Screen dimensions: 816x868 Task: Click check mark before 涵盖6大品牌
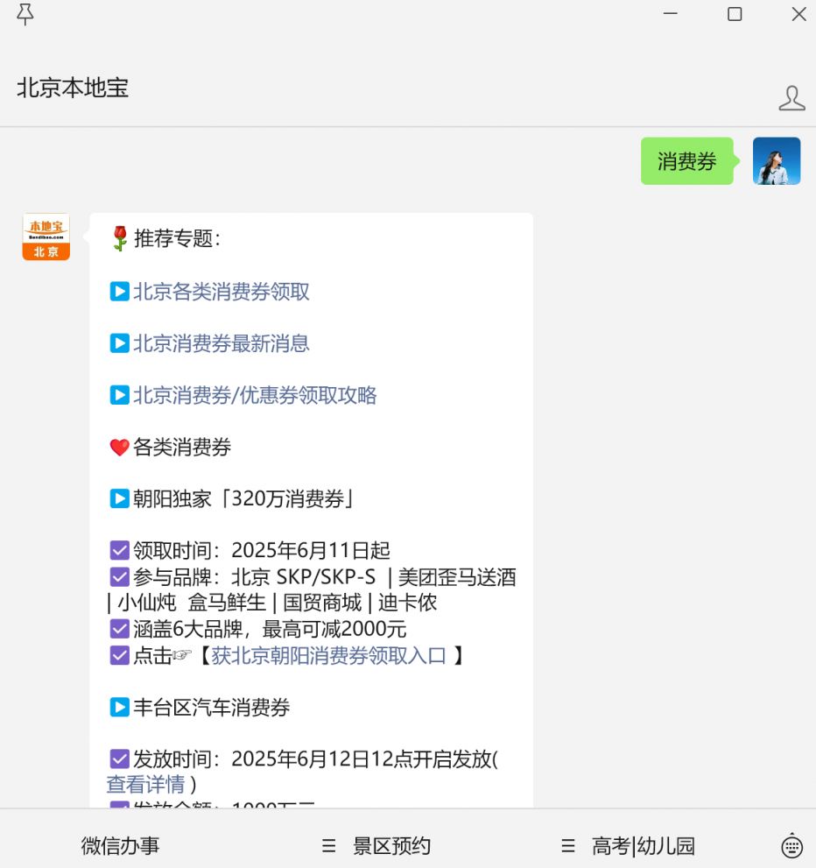[x=119, y=629]
